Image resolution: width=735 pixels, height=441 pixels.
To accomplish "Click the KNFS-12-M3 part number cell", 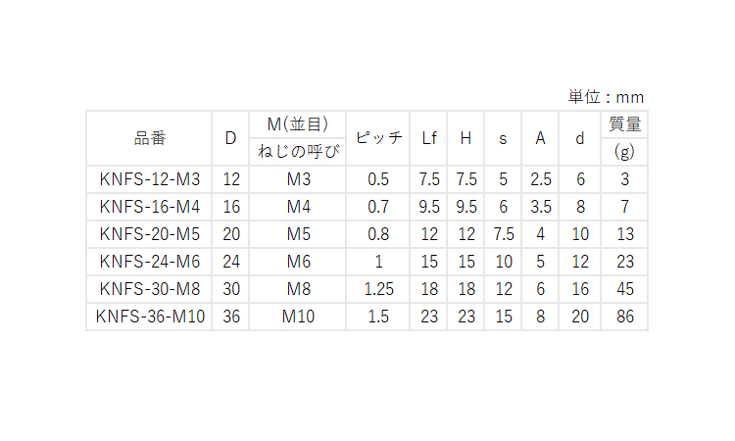I will pos(150,179).
